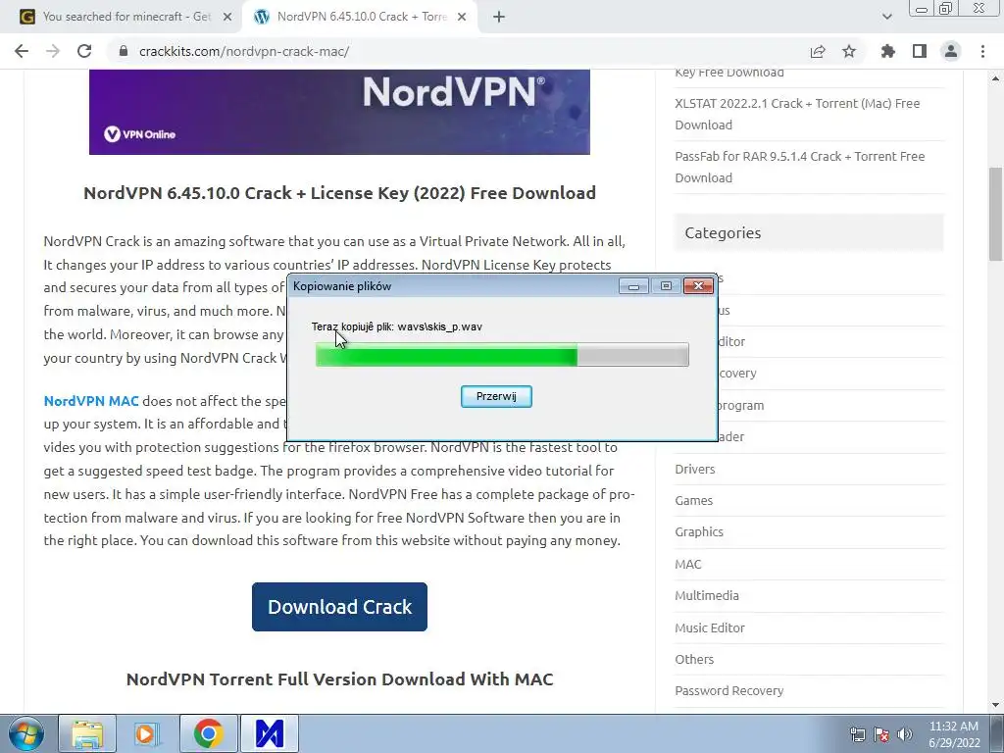Open the Extensions puzzle icon

[888, 51]
